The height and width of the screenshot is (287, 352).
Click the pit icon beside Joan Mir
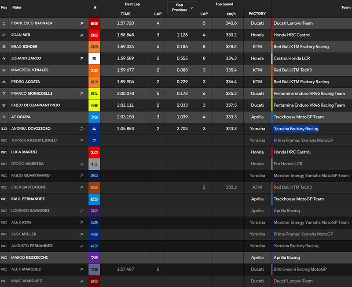(82, 35)
